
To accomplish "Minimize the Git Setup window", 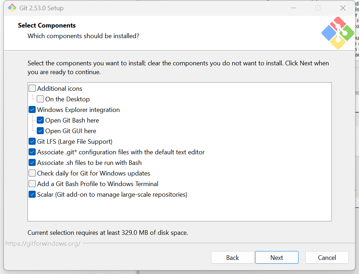I will point(294,8).
